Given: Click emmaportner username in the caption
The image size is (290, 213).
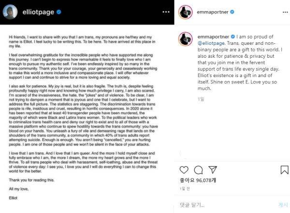Looking at the screenshot, I should point(211,36).
